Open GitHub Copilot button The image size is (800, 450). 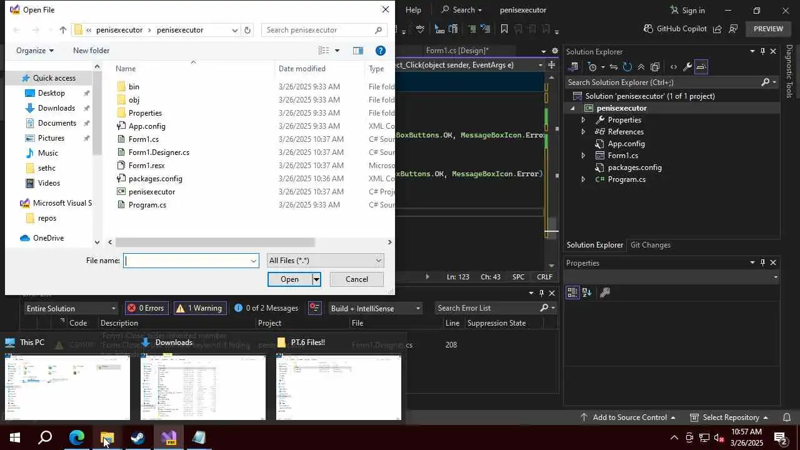coord(674,29)
